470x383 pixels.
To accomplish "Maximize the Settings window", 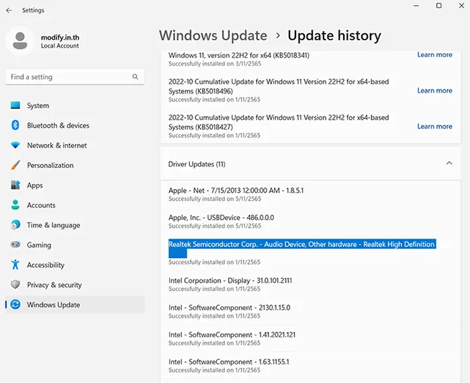I will pyautogui.click(x=439, y=5).
